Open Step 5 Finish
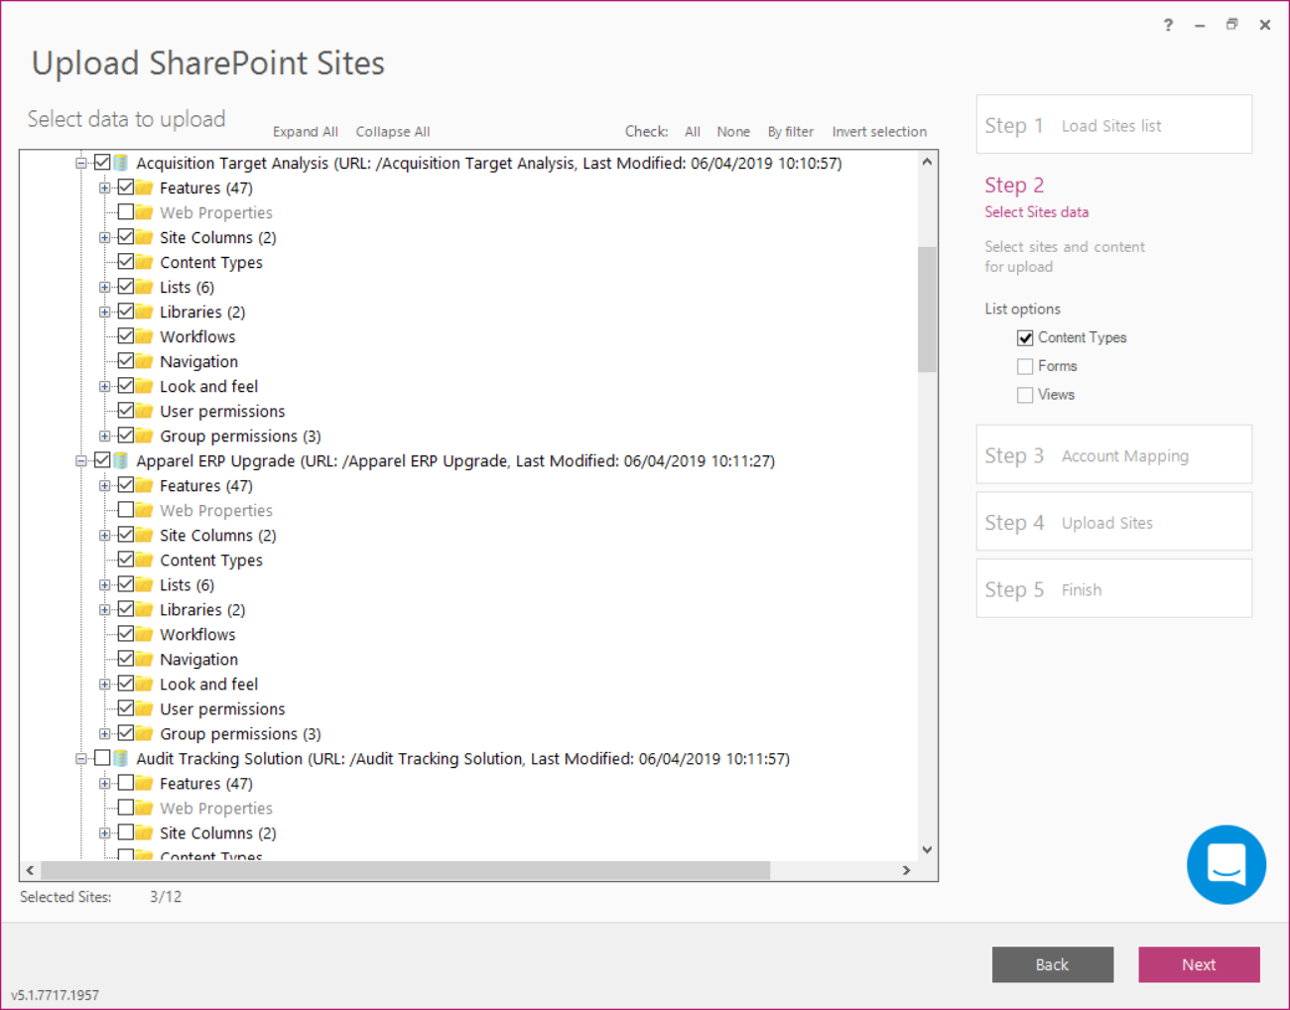 pyautogui.click(x=1114, y=588)
